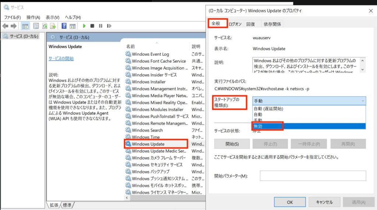The height and width of the screenshot is (210, 377).
Task: Switch to the ログオン tab
Action: [x=235, y=24]
